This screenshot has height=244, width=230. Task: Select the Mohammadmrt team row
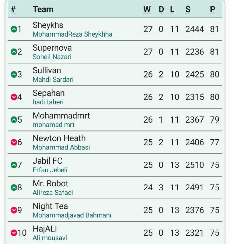(x=115, y=120)
